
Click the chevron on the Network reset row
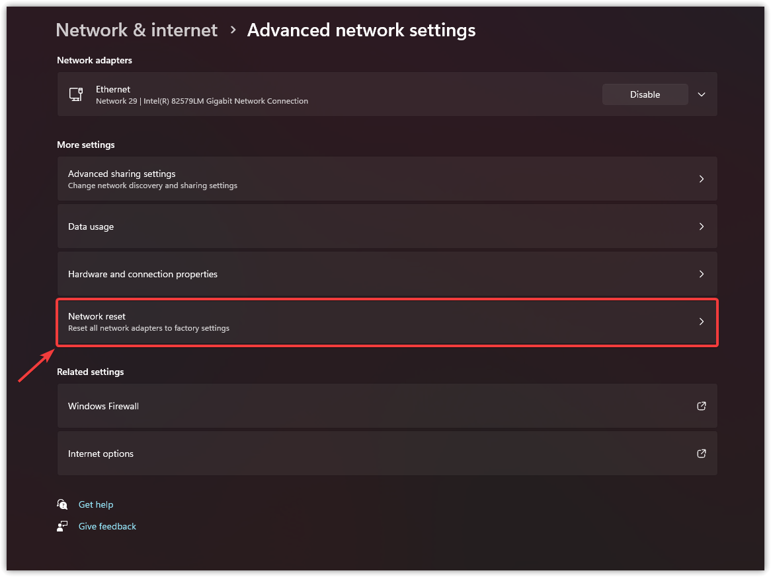coord(702,322)
